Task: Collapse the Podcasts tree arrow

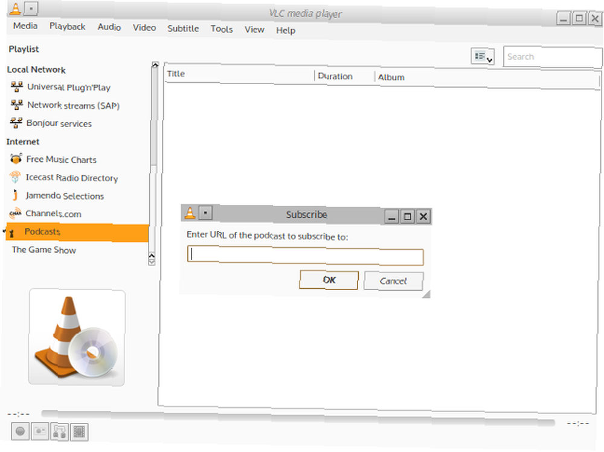Action: pos(4,231)
